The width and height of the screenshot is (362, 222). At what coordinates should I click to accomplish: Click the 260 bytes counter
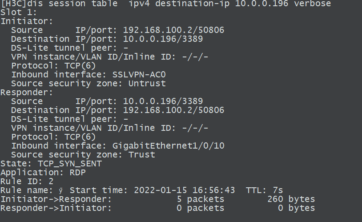point(291,199)
